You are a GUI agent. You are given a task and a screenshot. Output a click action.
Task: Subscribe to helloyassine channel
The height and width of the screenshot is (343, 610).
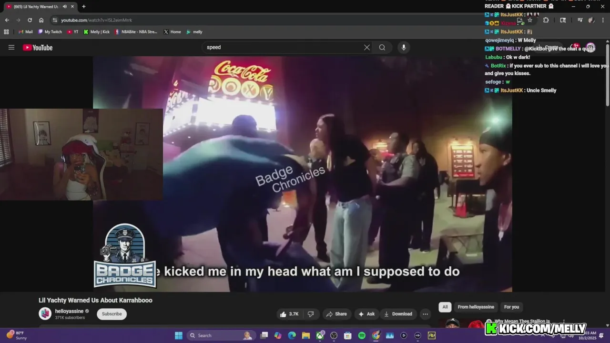click(x=112, y=314)
